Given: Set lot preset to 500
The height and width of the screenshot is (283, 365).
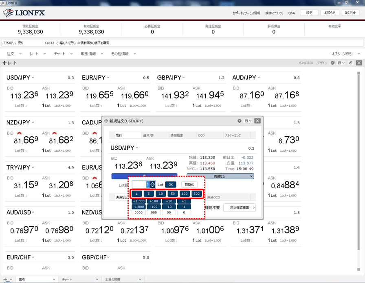Looking at the screenshot, I should tap(196, 194).
